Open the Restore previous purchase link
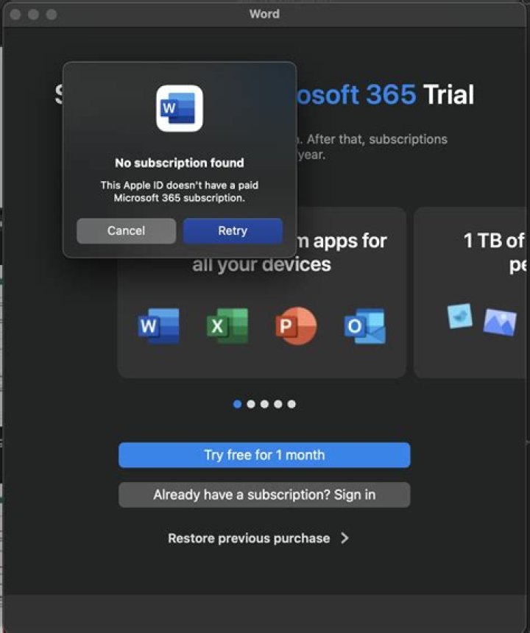This screenshot has height=633, width=530. pos(258,538)
